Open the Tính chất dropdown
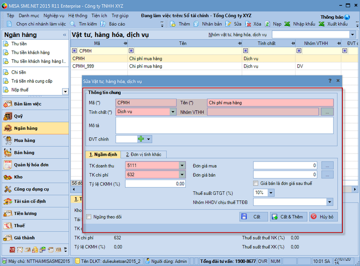The height and width of the screenshot is (266, 360). click(x=173, y=111)
